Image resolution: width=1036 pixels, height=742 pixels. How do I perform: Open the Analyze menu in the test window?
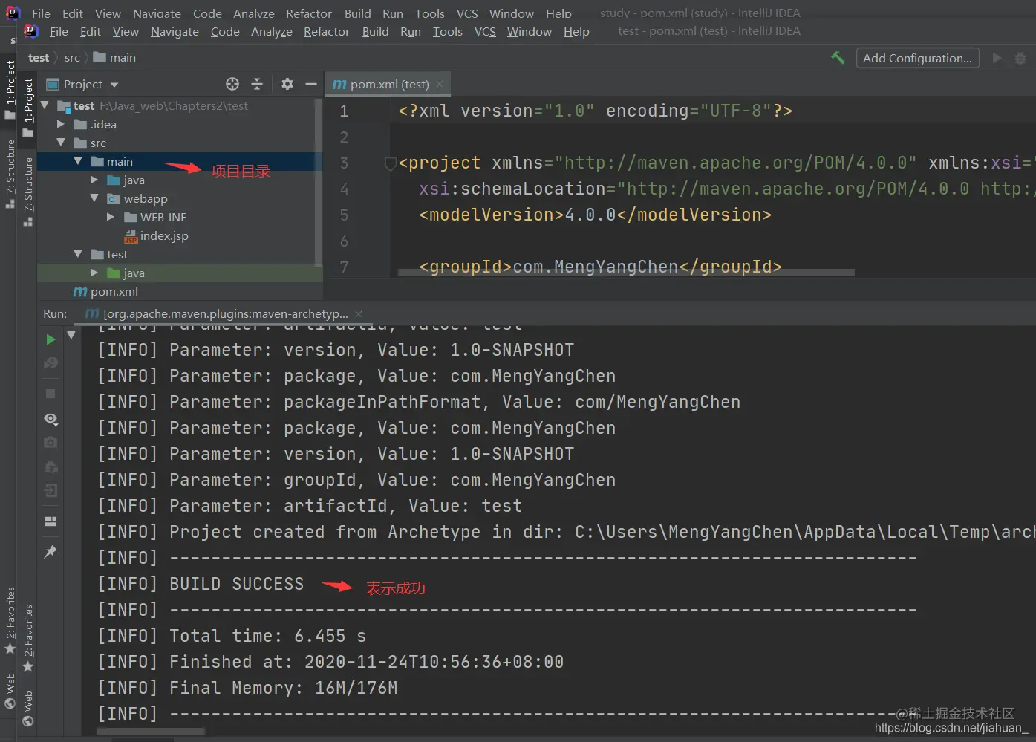[x=271, y=31]
